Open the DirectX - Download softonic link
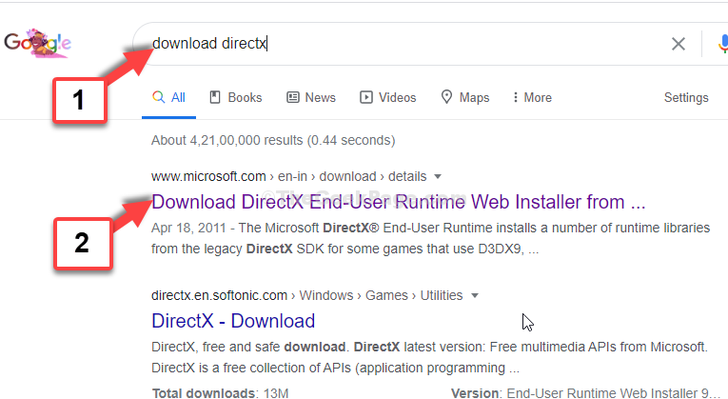Screen dimensions: 728x399 pyautogui.click(x=233, y=321)
